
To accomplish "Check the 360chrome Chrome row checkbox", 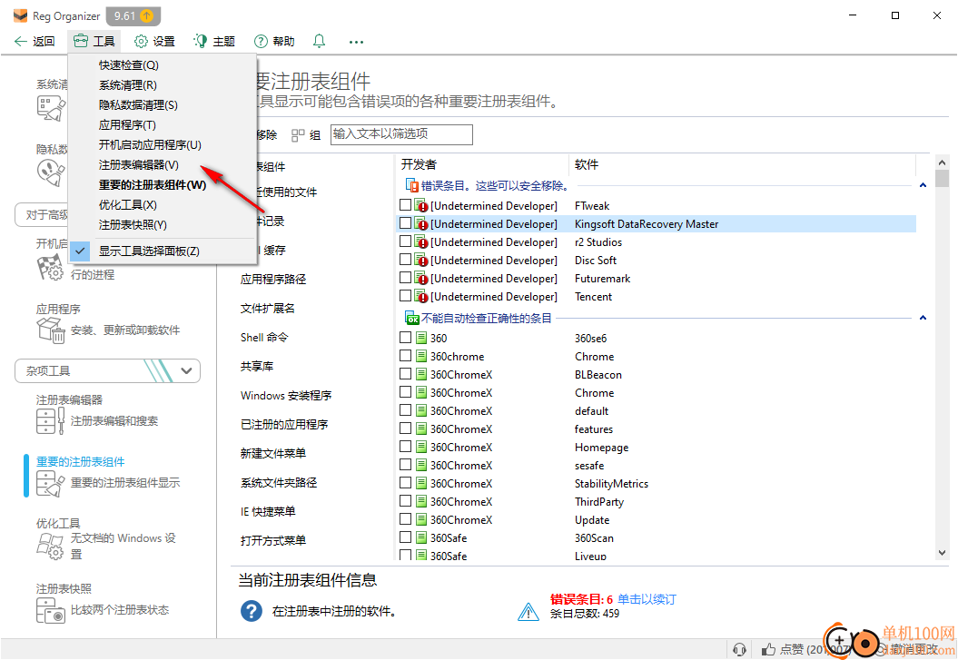I will tap(405, 355).
